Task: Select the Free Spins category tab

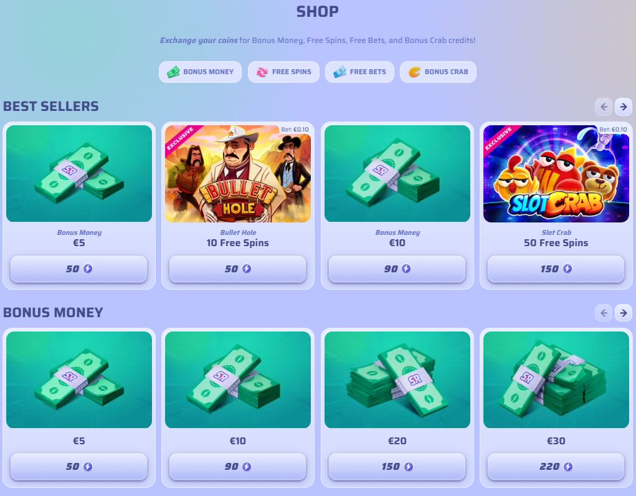Action: (x=283, y=72)
